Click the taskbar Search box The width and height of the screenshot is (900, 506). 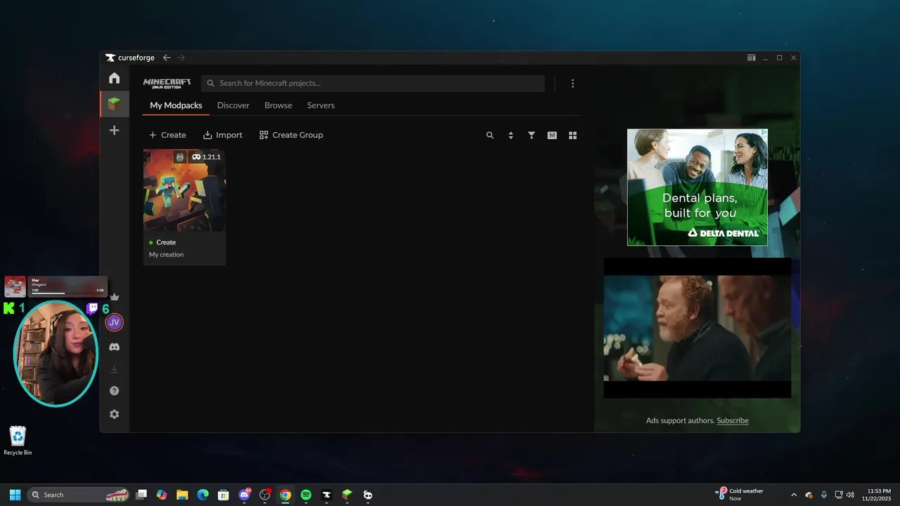point(79,495)
